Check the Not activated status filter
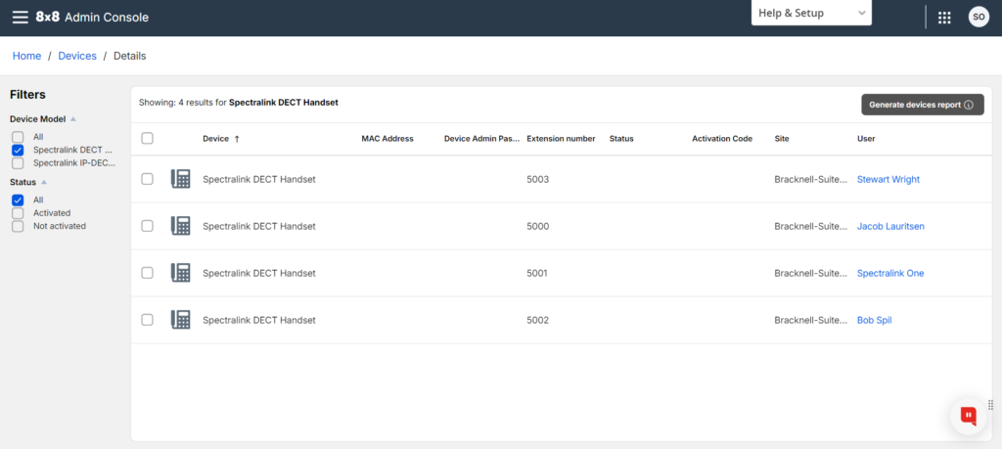1002x449 pixels. 18,226
